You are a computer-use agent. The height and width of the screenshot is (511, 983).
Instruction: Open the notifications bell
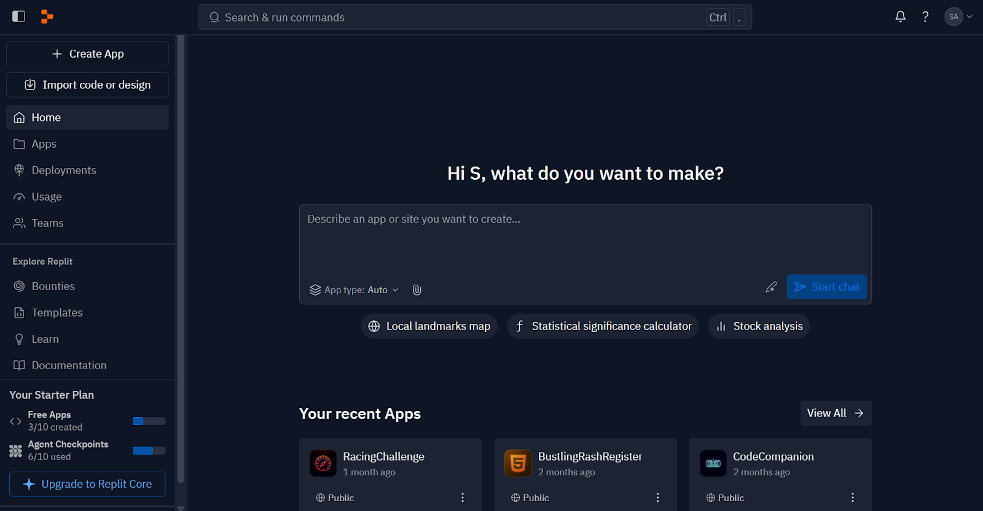pos(900,17)
